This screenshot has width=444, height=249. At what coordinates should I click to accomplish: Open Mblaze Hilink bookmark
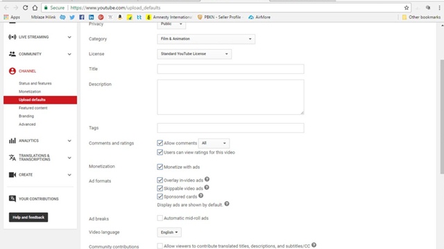click(x=43, y=17)
